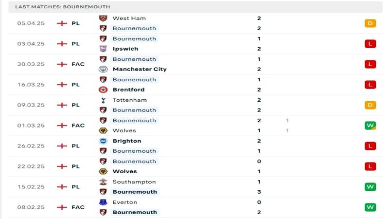Open the Tottenham team name link
This screenshot has height=219, width=389.
click(130, 100)
